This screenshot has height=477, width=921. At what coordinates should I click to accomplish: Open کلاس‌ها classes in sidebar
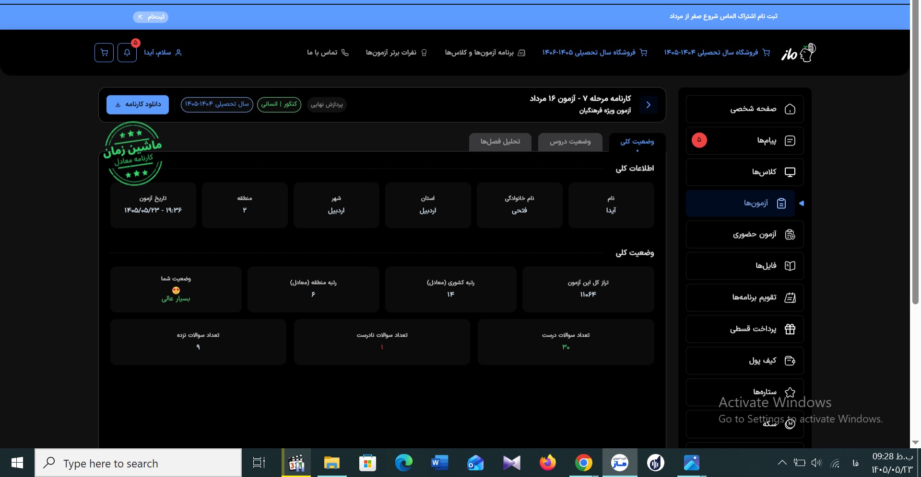pyautogui.click(x=744, y=172)
